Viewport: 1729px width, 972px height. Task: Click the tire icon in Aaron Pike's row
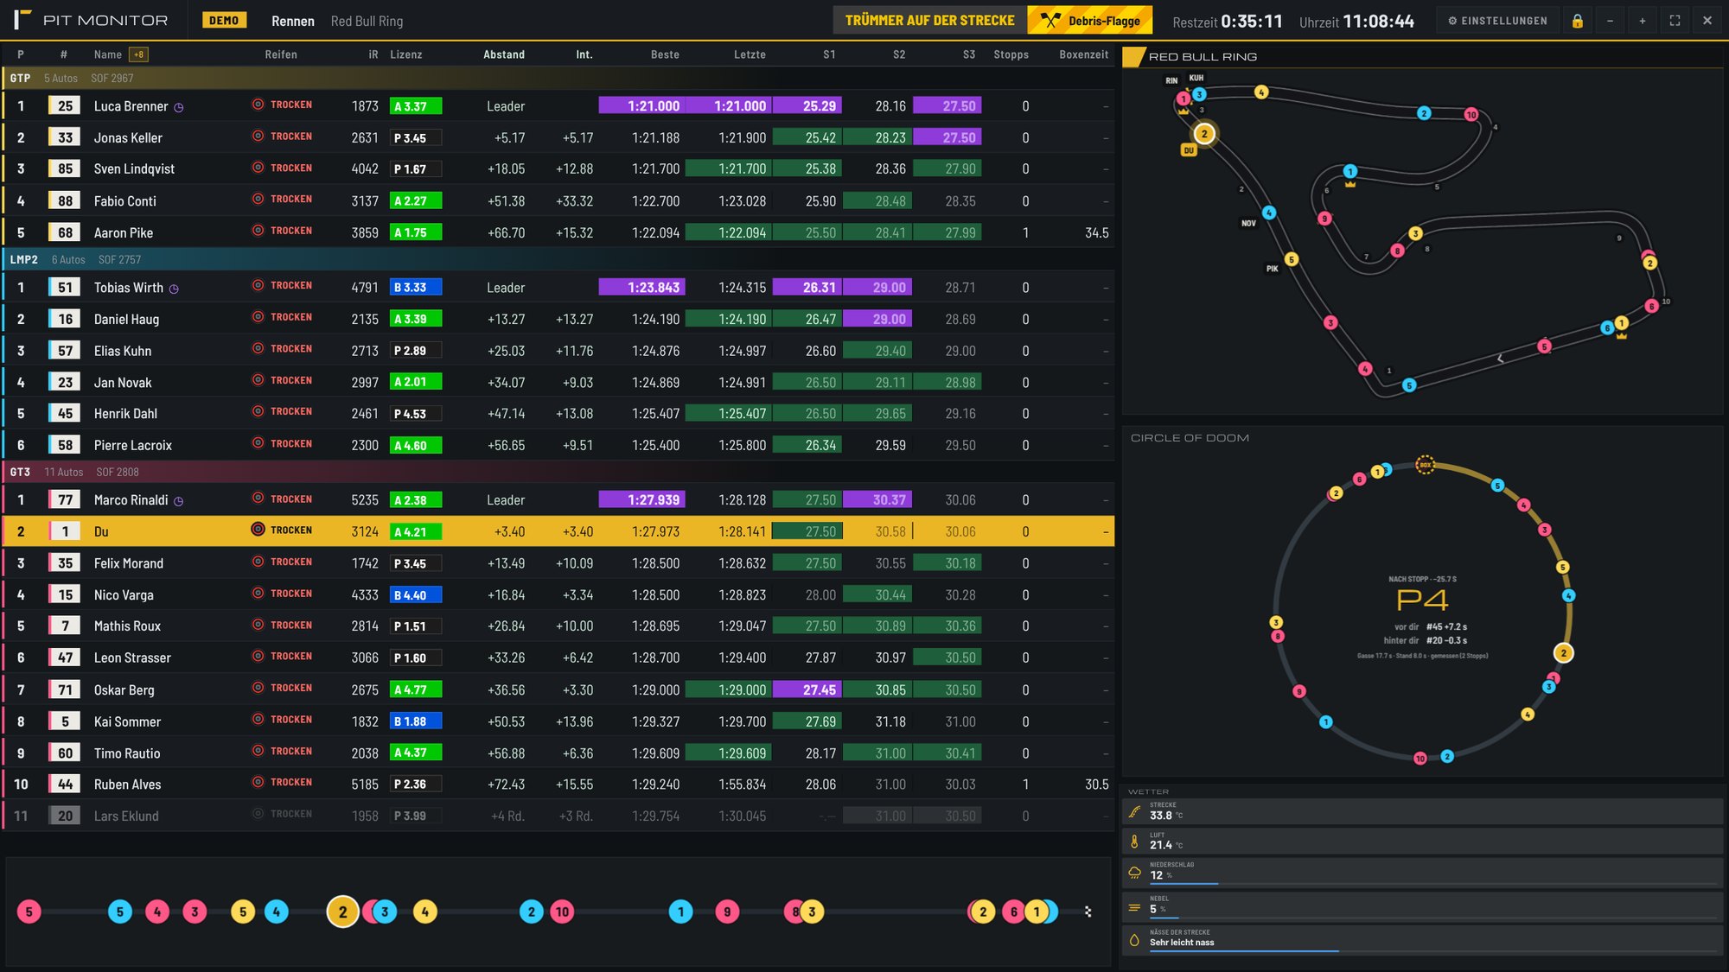[258, 231]
